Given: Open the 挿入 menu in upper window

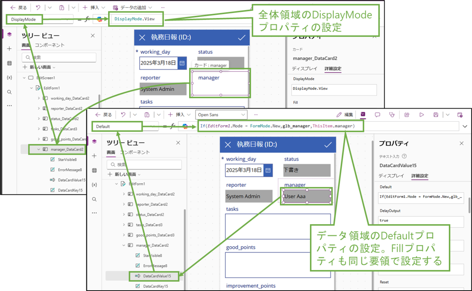Looking at the screenshot, I should (x=94, y=7).
